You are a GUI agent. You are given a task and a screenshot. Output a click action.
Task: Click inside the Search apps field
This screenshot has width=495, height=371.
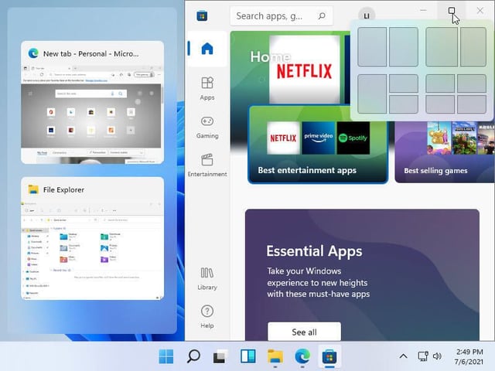282,15
